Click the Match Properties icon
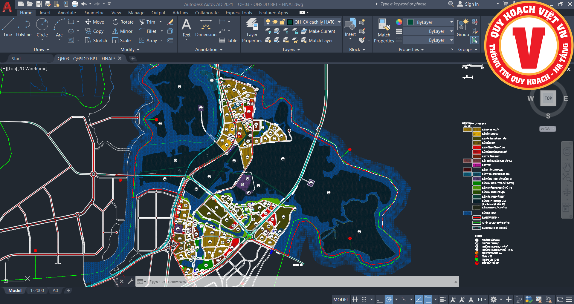 (384, 30)
